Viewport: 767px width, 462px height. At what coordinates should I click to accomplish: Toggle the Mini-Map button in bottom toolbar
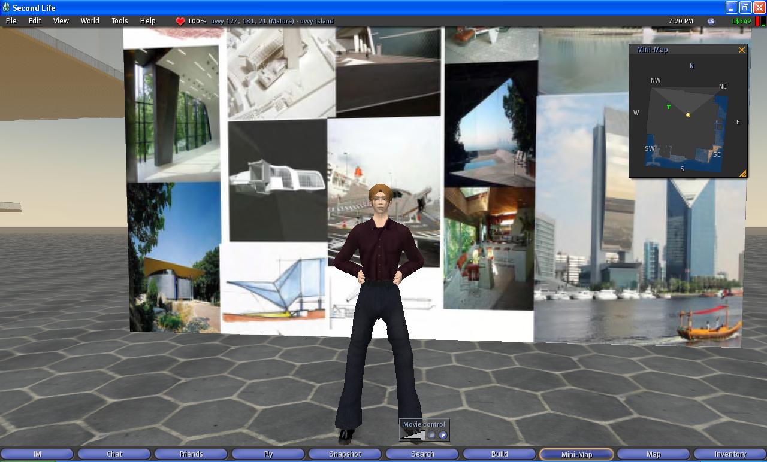coord(576,454)
